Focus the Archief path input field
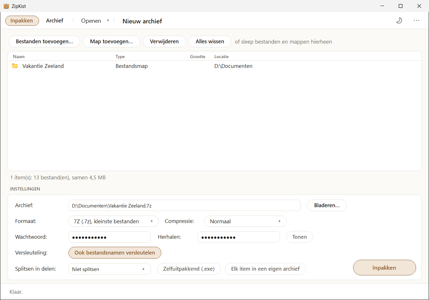Image resolution: width=429 pixels, height=300 pixels. (x=184, y=205)
